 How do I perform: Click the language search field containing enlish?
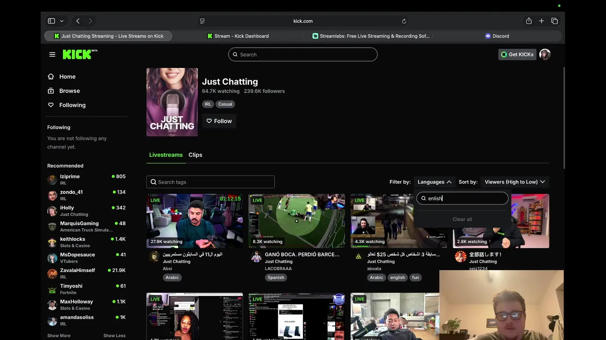point(463,198)
